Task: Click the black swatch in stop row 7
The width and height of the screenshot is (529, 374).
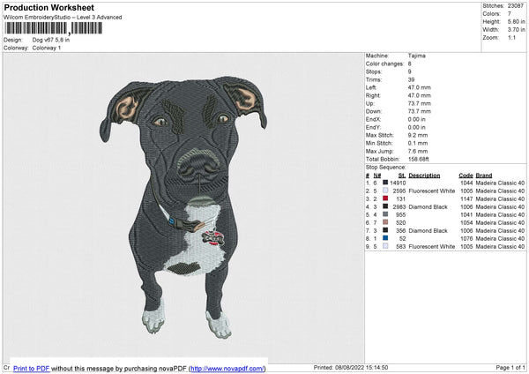Action: [x=385, y=230]
